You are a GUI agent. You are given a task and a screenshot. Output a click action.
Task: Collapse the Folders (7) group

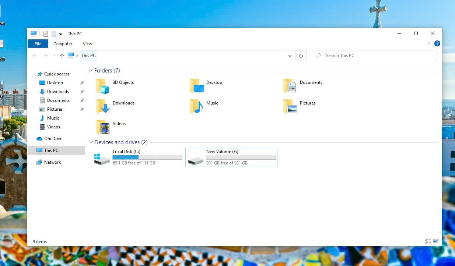[91, 71]
